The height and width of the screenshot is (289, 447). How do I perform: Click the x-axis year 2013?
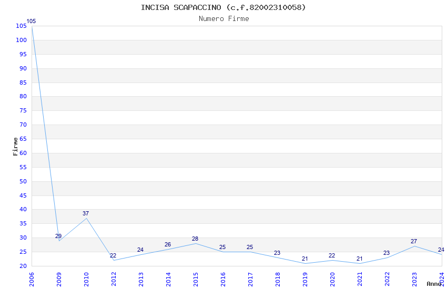pyautogui.click(x=141, y=280)
